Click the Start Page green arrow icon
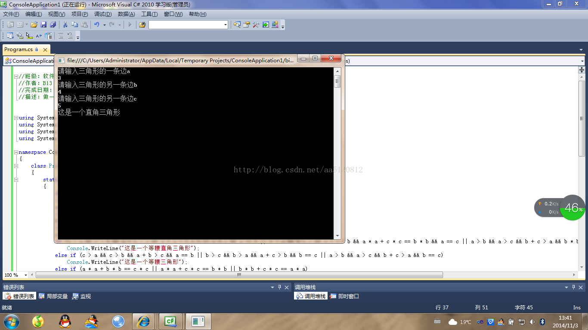Viewport: 588px width, 330px height. click(266, 25)
